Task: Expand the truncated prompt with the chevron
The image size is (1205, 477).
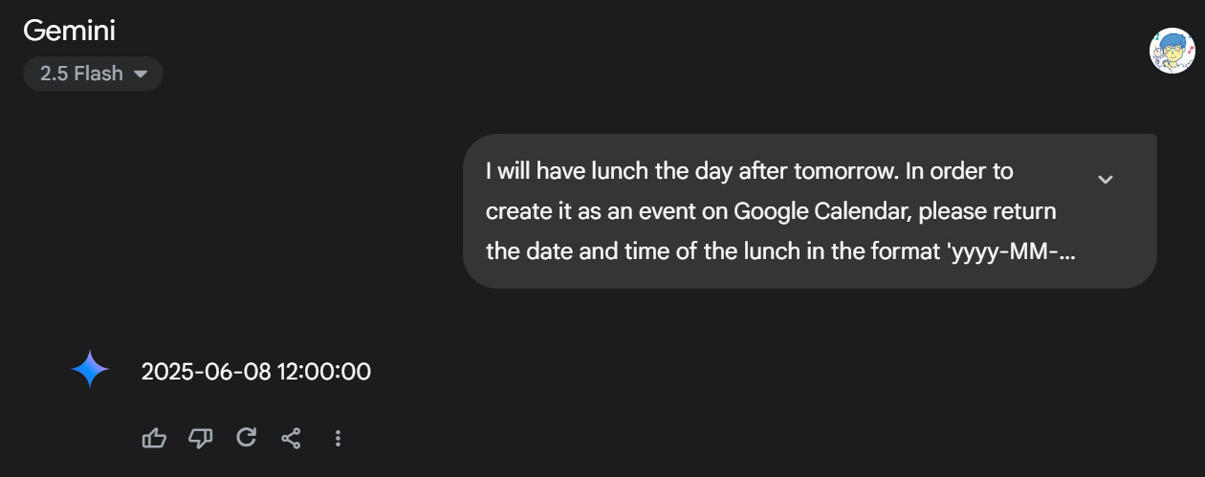Action: (1106, 179)
